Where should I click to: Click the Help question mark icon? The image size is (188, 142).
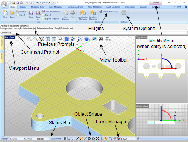186,7
